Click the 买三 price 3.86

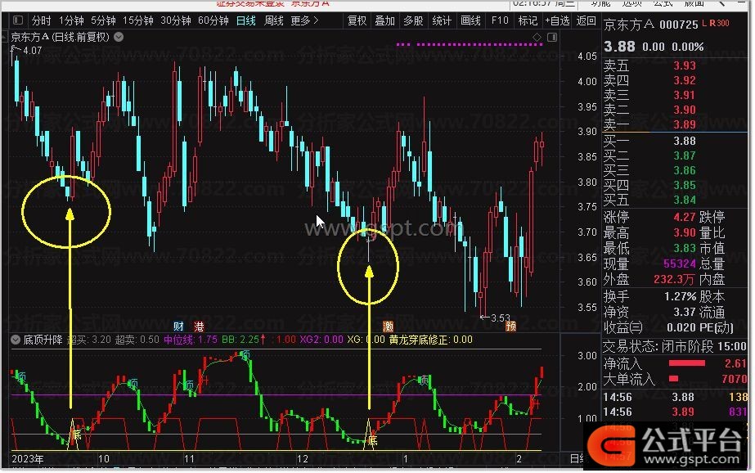(x=684, y=170)
